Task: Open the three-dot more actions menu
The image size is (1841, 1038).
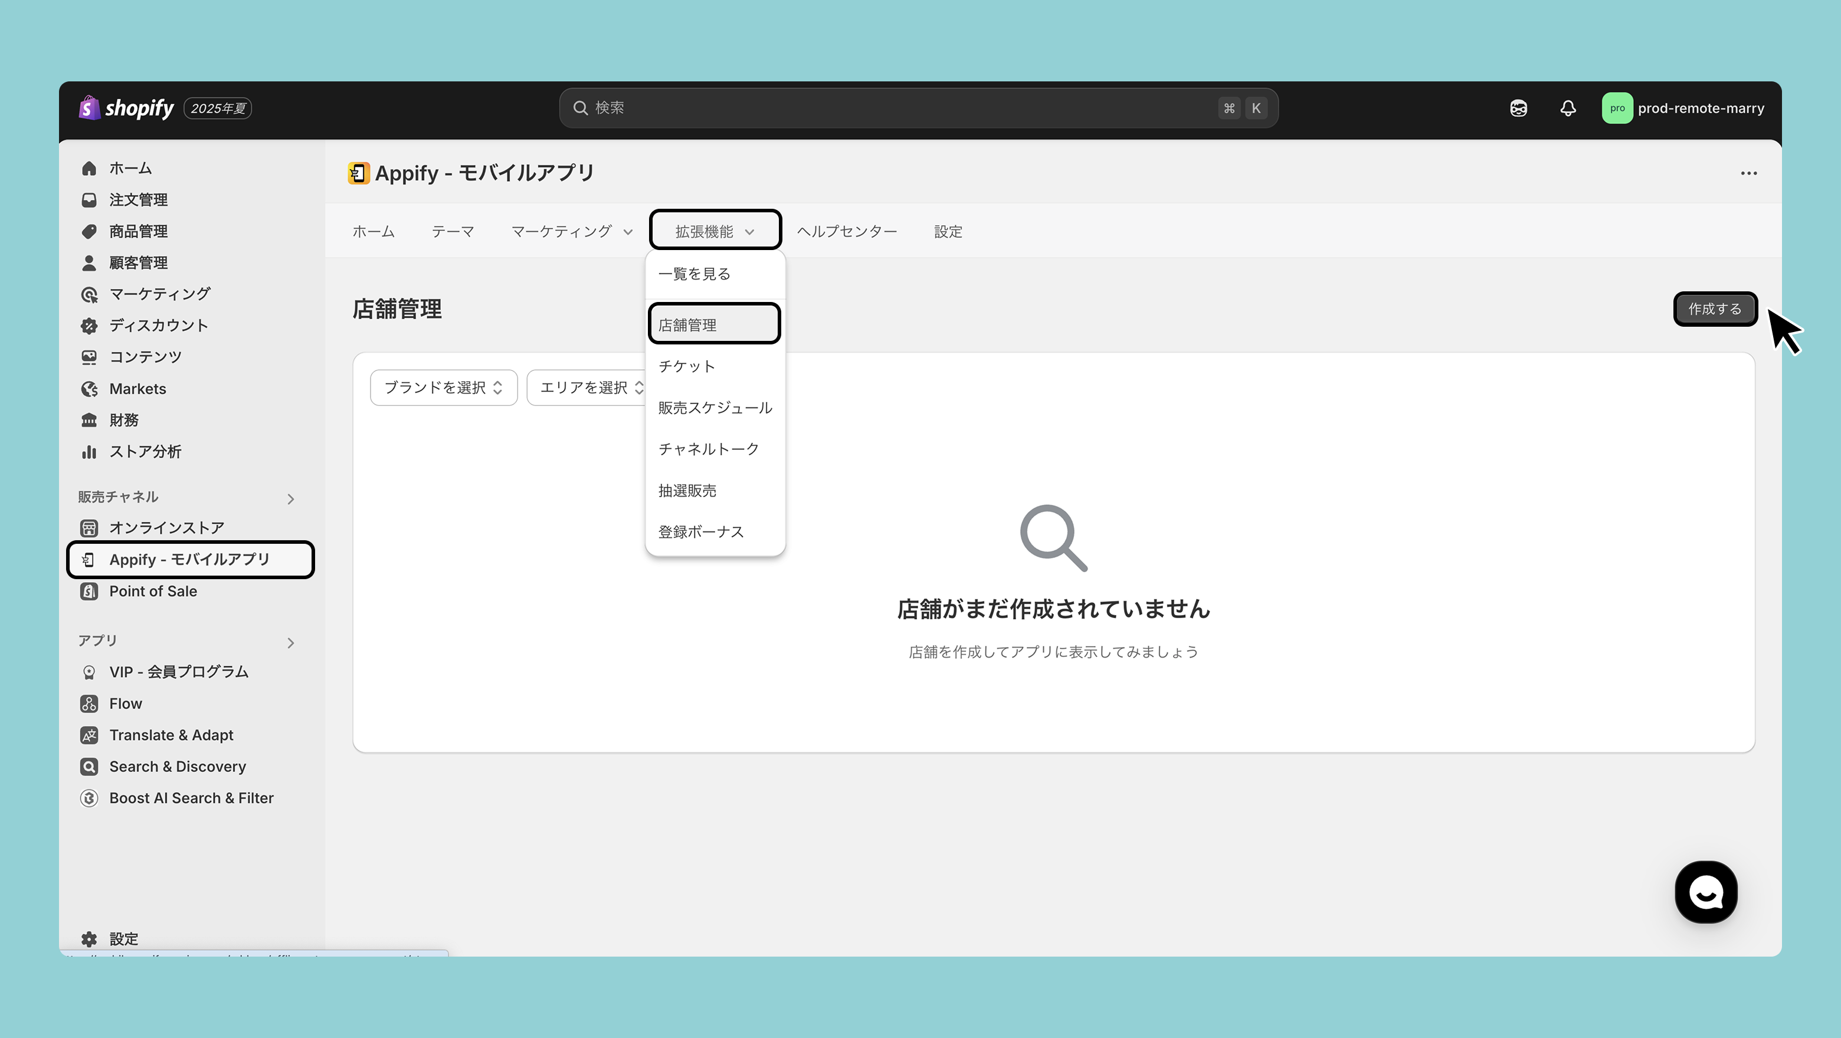Action: point(1748,173)
